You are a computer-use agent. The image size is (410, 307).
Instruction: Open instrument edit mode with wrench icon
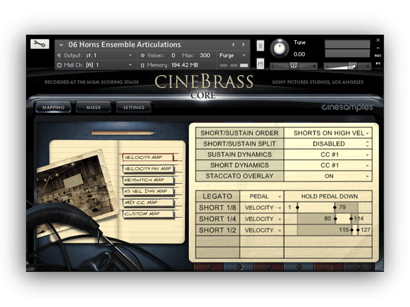(40, 44)
